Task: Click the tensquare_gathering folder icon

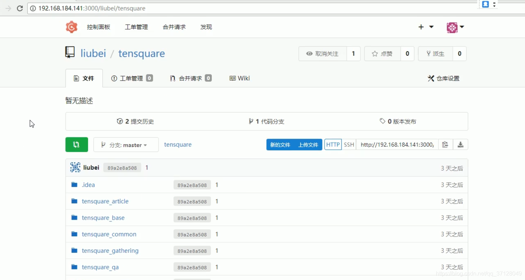Action: coord(74,250)
